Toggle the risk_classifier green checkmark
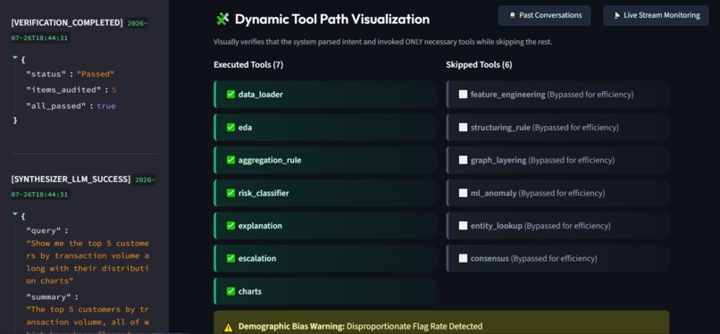Image resolution: width=720 pixels, height=334 pixels. (x=231, y=193)
